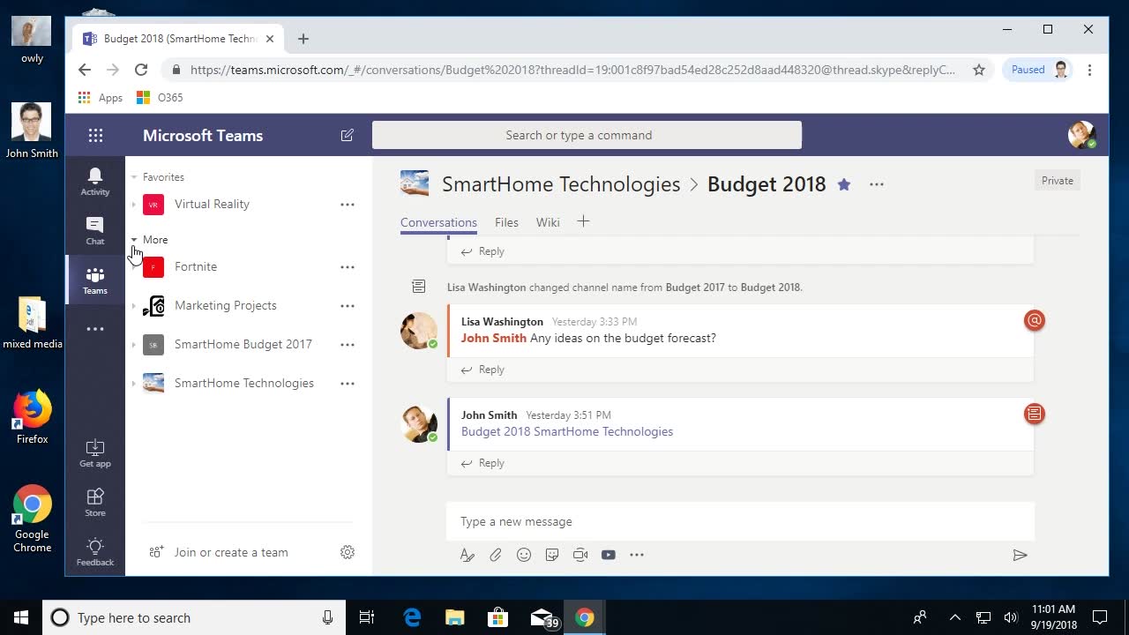Open the Windows Start menu
The width and height of the screenshot is (1129, 635).
(x=21, y=617)
